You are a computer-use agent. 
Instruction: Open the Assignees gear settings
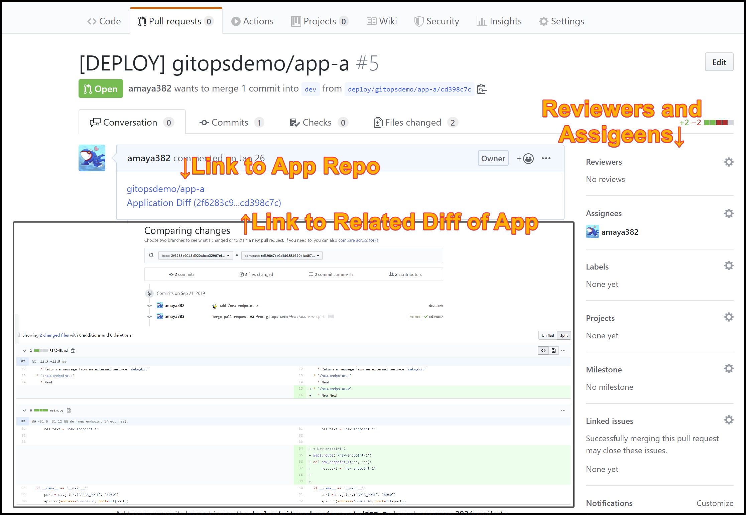tap(729, 213)
